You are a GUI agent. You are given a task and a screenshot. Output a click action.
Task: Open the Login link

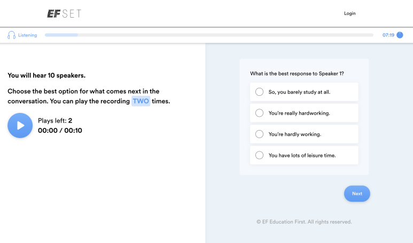(x=349, y=13)
